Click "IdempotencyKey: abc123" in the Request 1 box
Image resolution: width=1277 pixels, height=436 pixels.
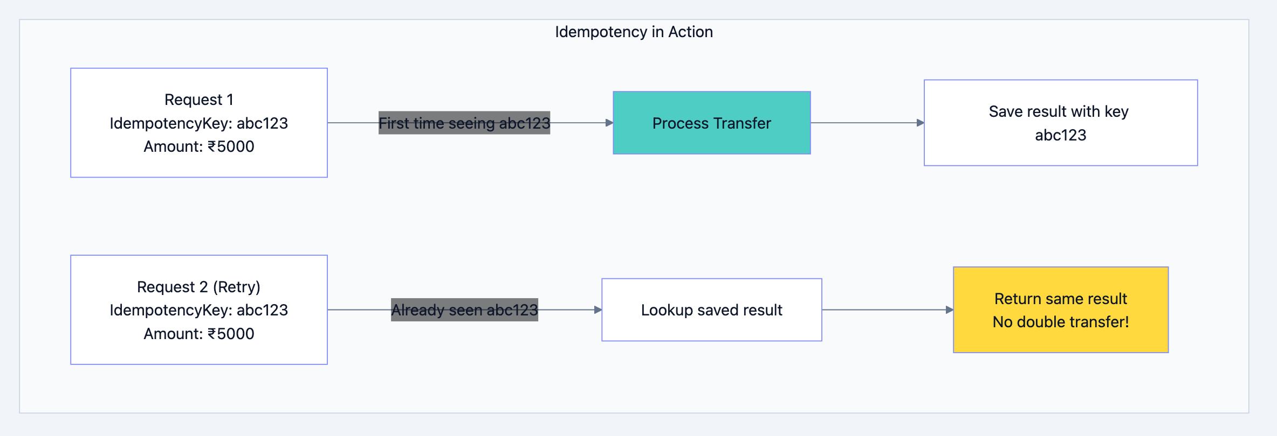click(199, 123)
